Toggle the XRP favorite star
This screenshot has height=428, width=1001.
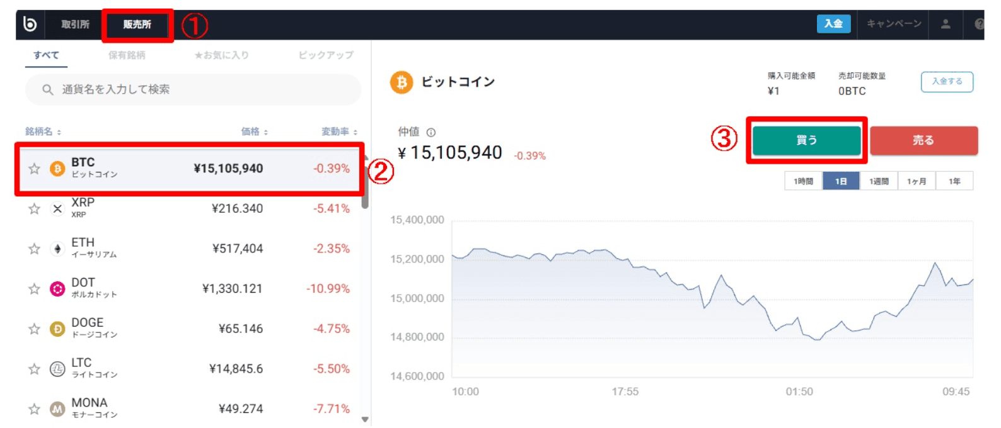35,209
